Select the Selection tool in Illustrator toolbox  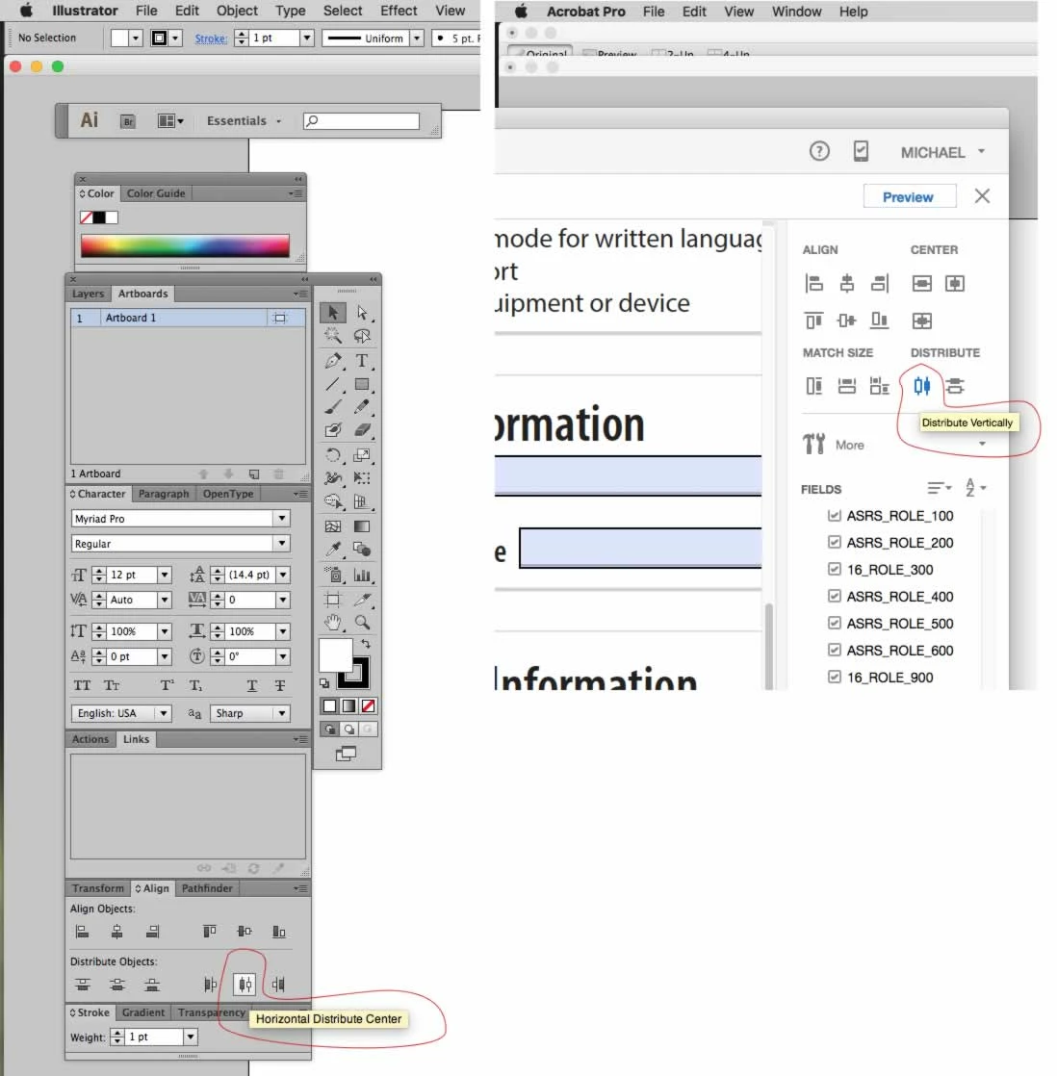coord(333,313)
